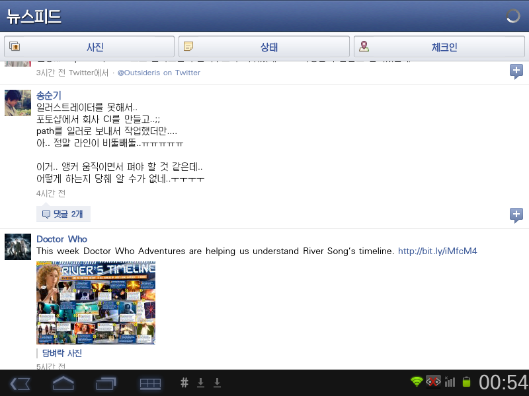This screenshot has width=529, height=396.
Task: Tap the 뉴스피드 header title
Action: click(x=34, y=16)
